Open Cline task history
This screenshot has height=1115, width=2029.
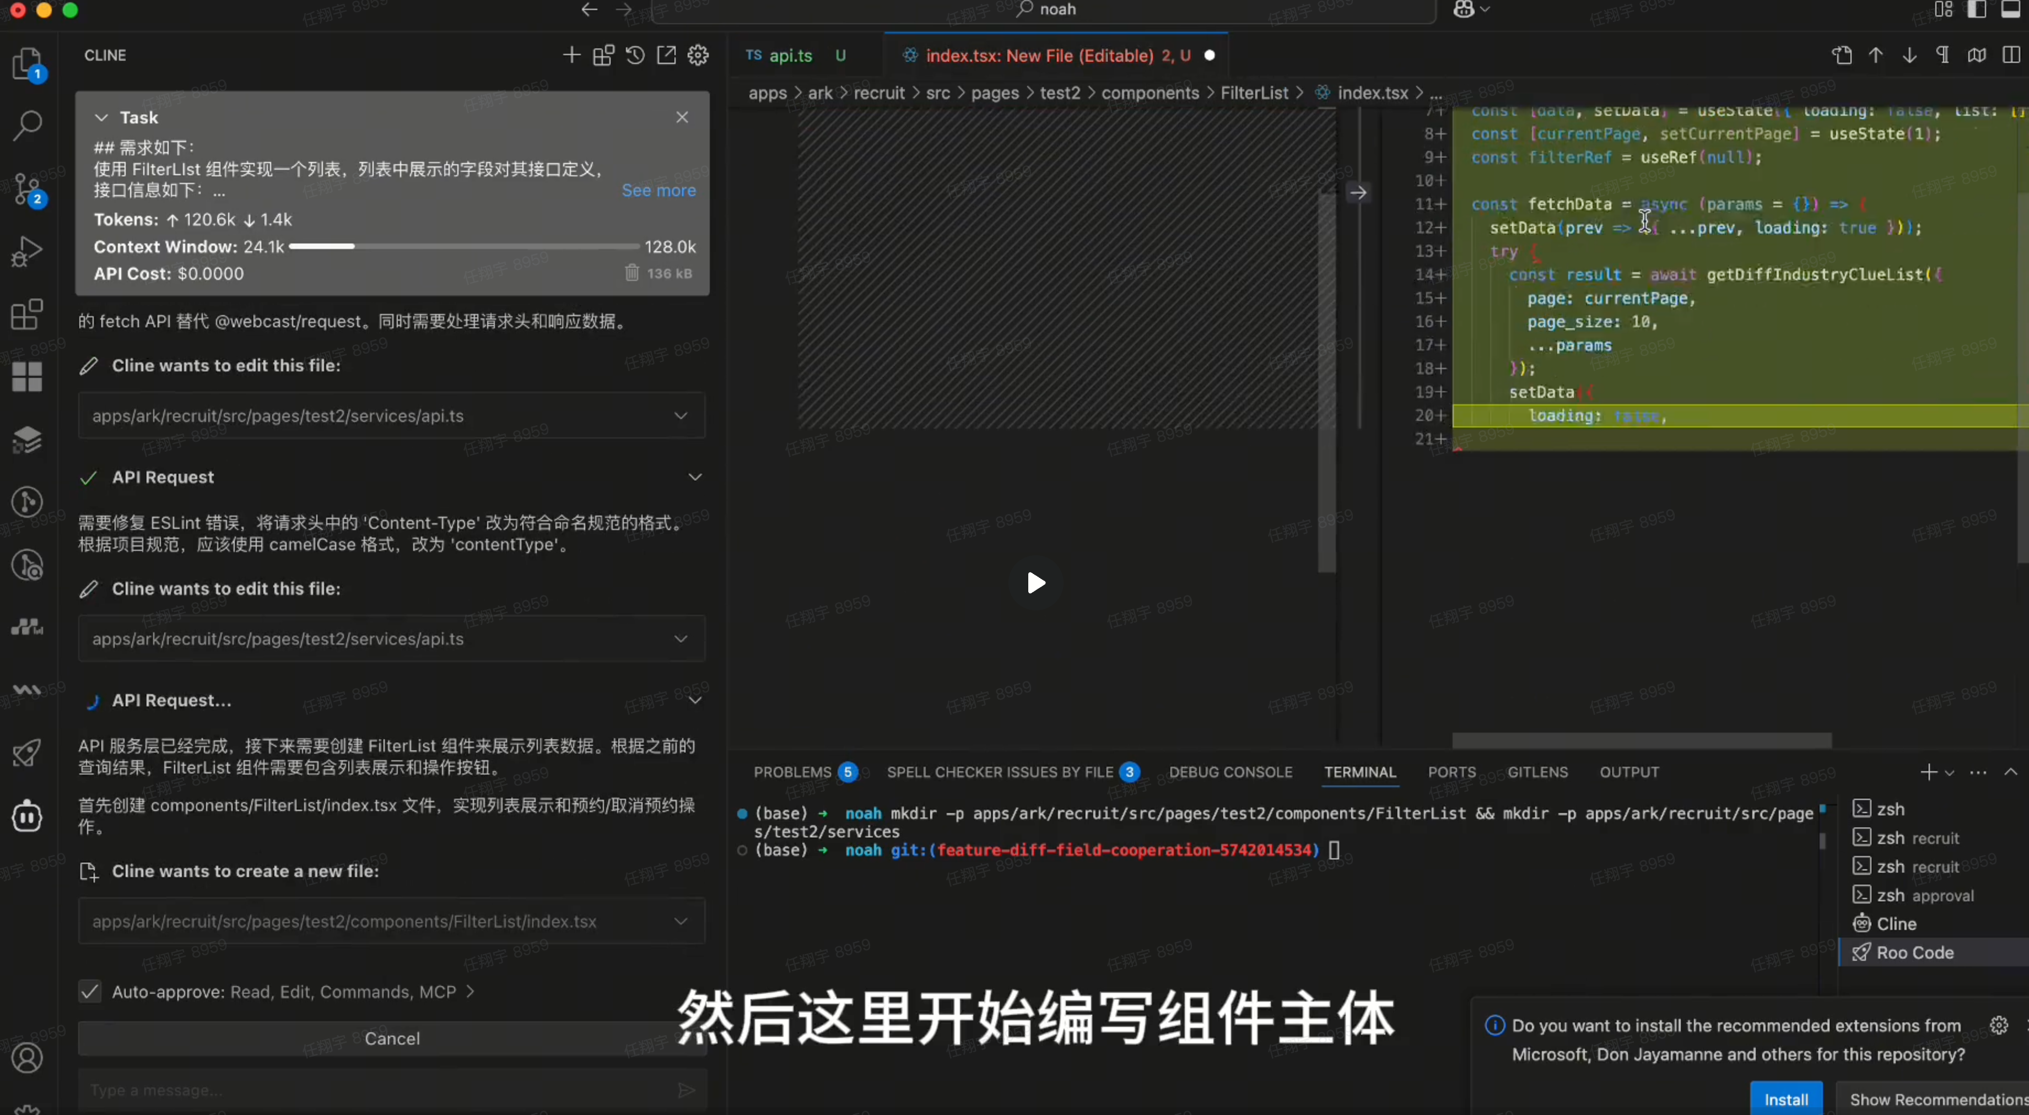point(635,55)
